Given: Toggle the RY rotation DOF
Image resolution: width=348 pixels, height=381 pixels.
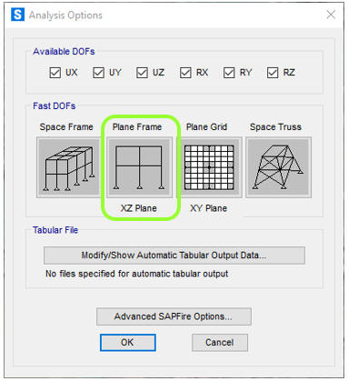Looking at the screenshot, I should [229, 73].
